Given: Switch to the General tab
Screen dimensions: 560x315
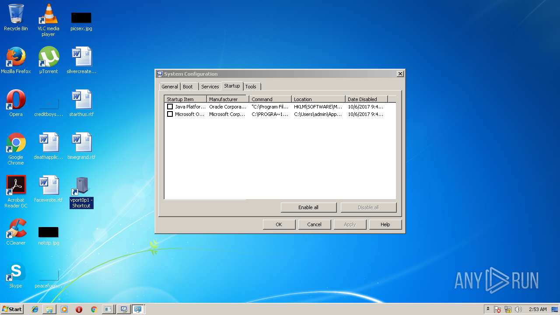Looking at the screenshot, I should click(170, 87).
